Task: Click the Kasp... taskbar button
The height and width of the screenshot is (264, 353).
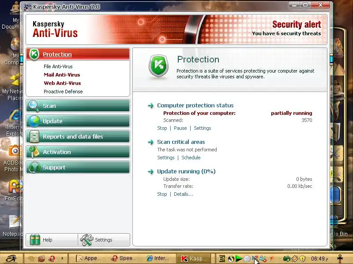Action: (x=194, y=259)
